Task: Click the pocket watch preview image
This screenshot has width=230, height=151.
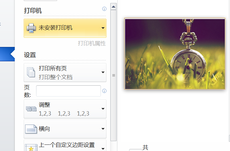Action: pos(175,54)
